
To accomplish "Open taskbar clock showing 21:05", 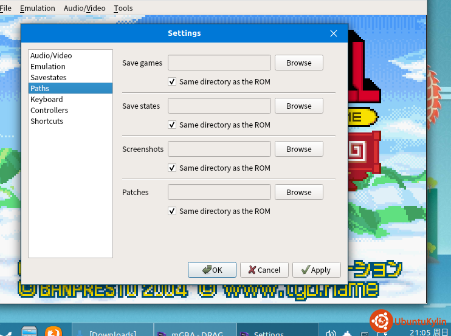I will pyautogui.click(x=429, y=332).
